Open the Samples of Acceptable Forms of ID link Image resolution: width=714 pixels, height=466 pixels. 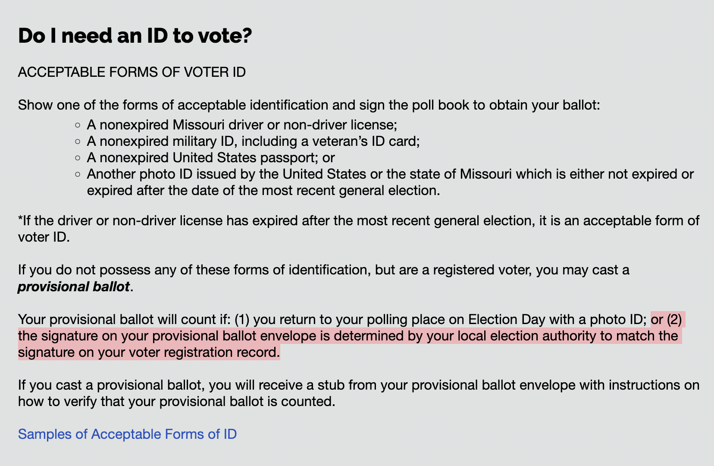(x=127, y=434)
